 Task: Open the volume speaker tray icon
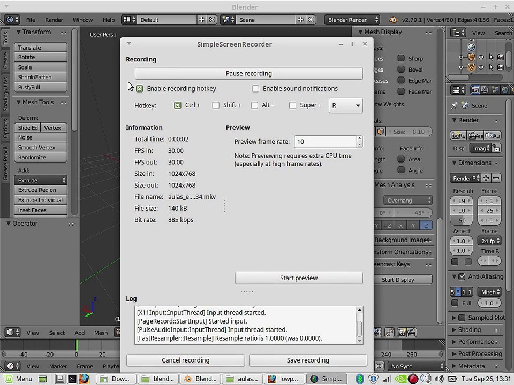pos(439,379)
